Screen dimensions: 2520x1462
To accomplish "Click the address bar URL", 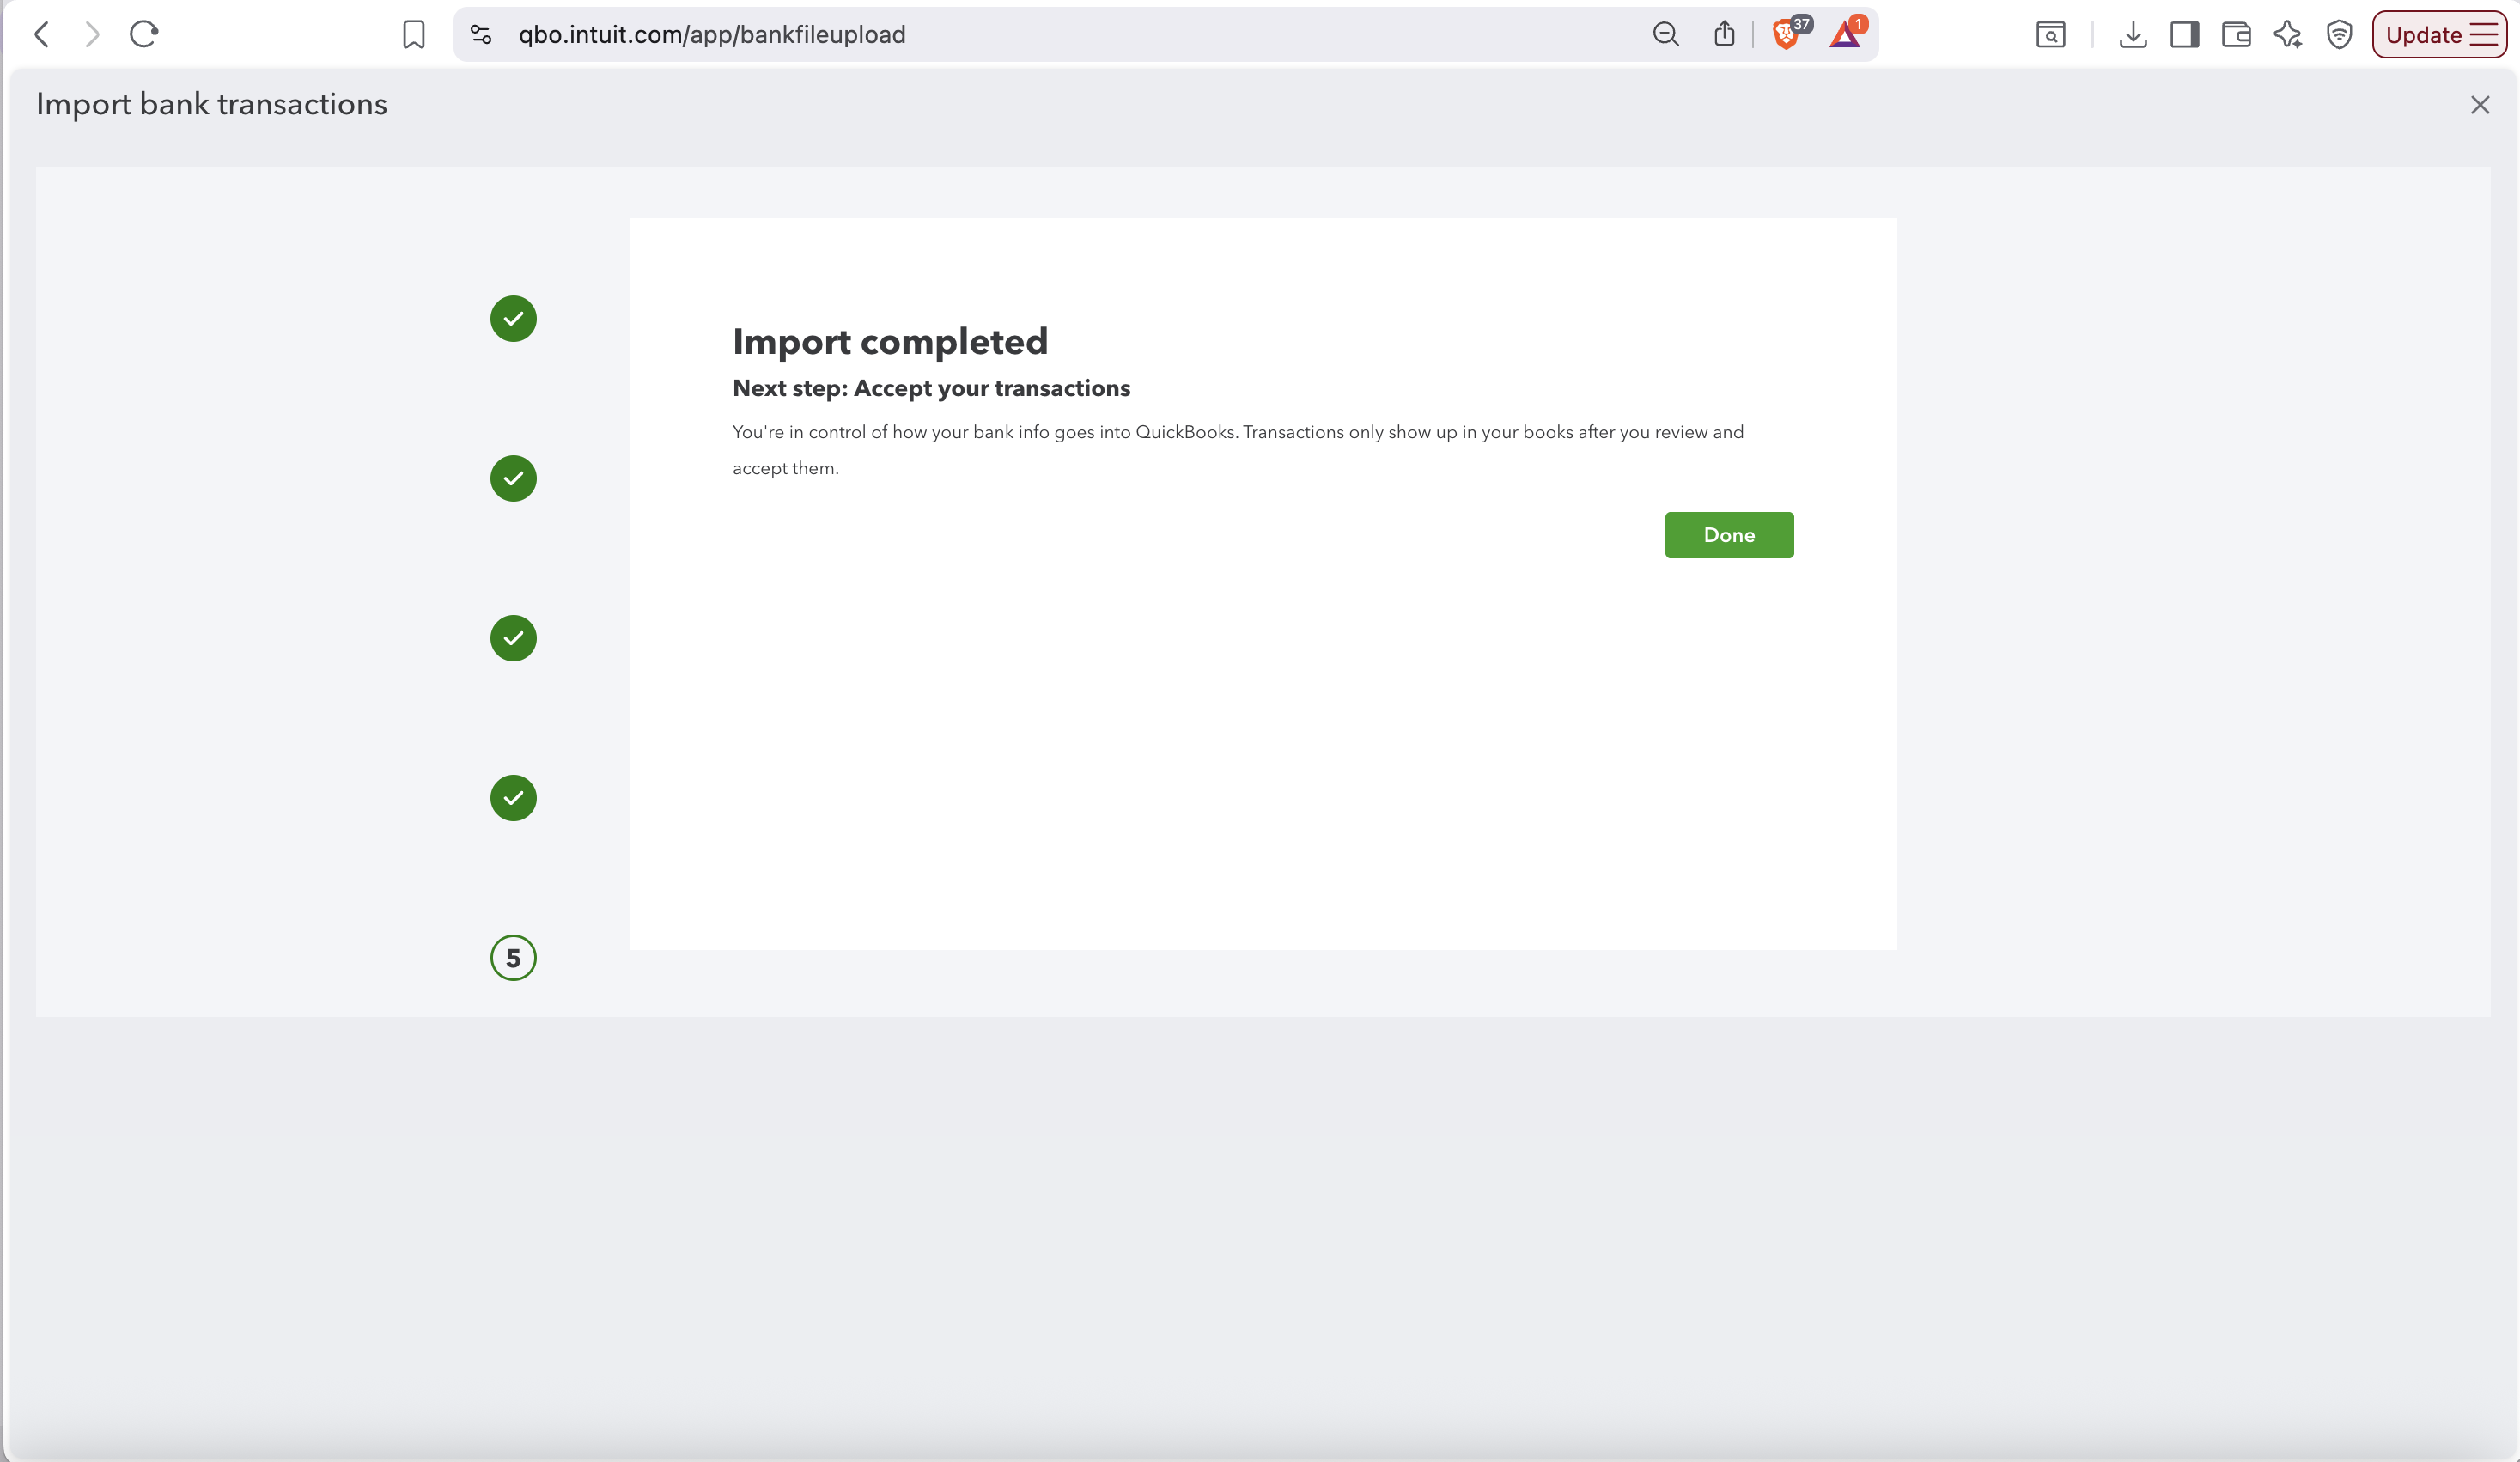I will (711, 34).
